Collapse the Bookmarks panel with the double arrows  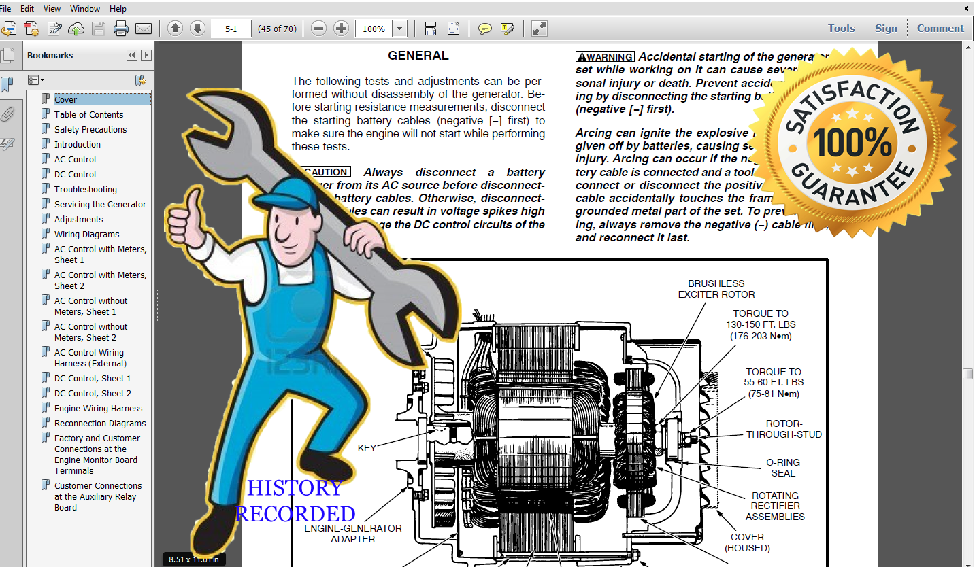(x=131, y=55)
